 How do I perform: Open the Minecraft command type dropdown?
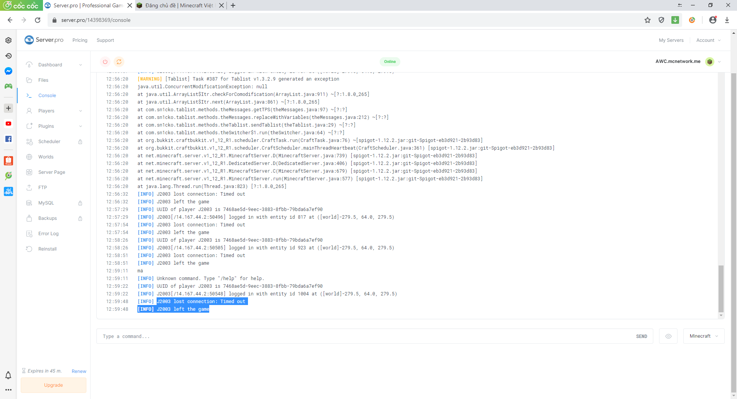point(704,336)
